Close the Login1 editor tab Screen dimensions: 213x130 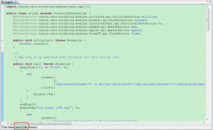click(15, 2)
